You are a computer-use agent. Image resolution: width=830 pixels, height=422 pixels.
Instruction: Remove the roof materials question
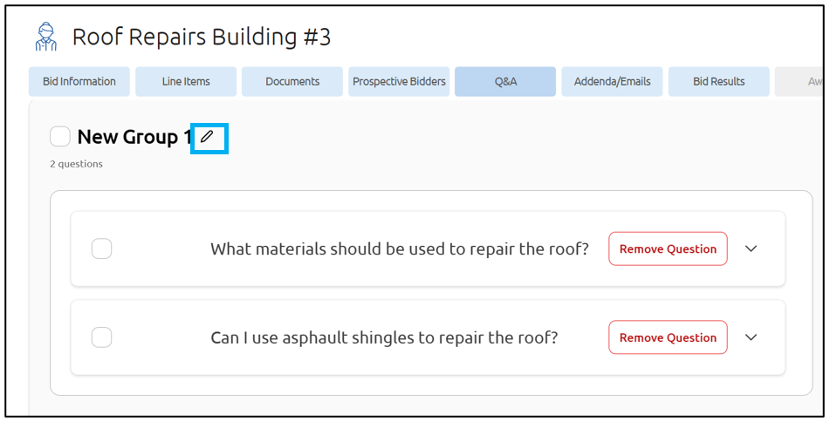[668, 248]
